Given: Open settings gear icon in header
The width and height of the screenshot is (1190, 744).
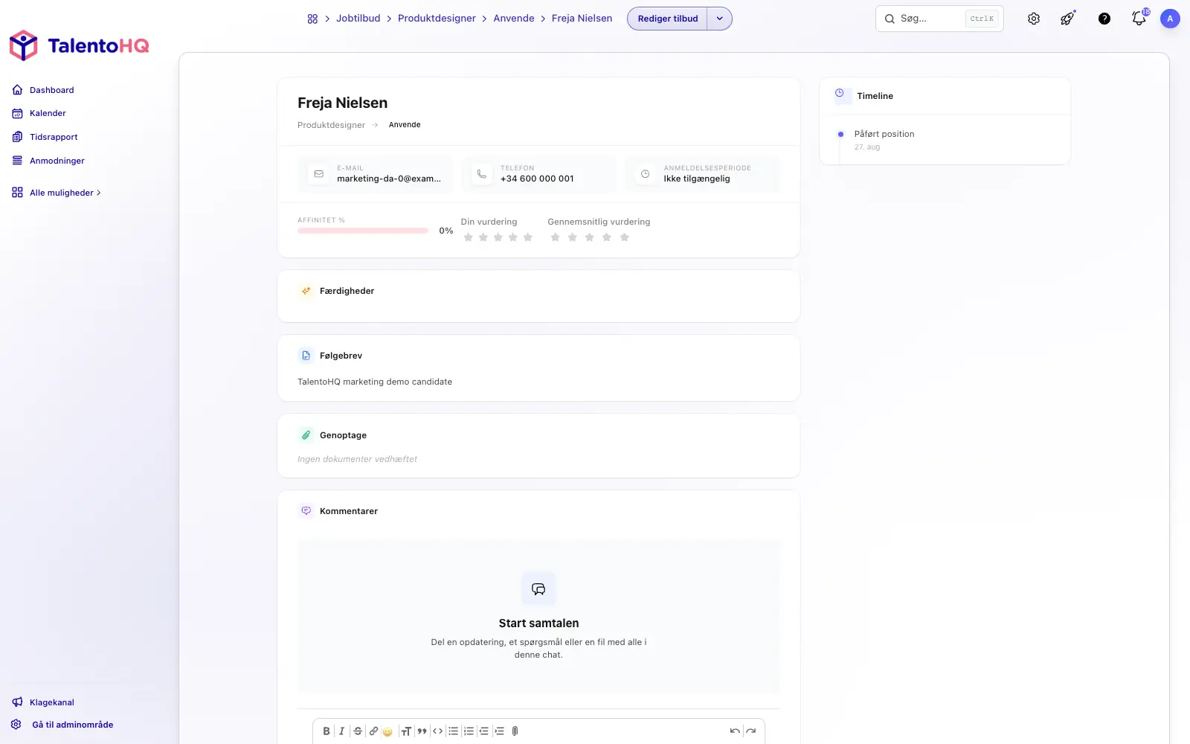Looking at the screenshot, I should pos(1034,19).
